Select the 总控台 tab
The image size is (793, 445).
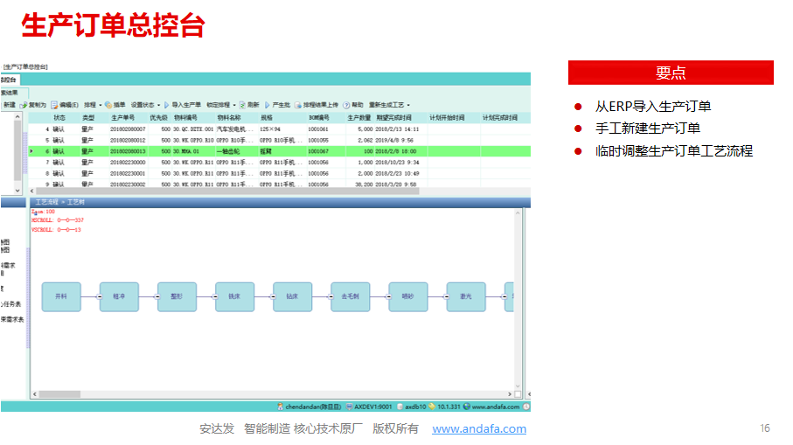coord(10,80)
